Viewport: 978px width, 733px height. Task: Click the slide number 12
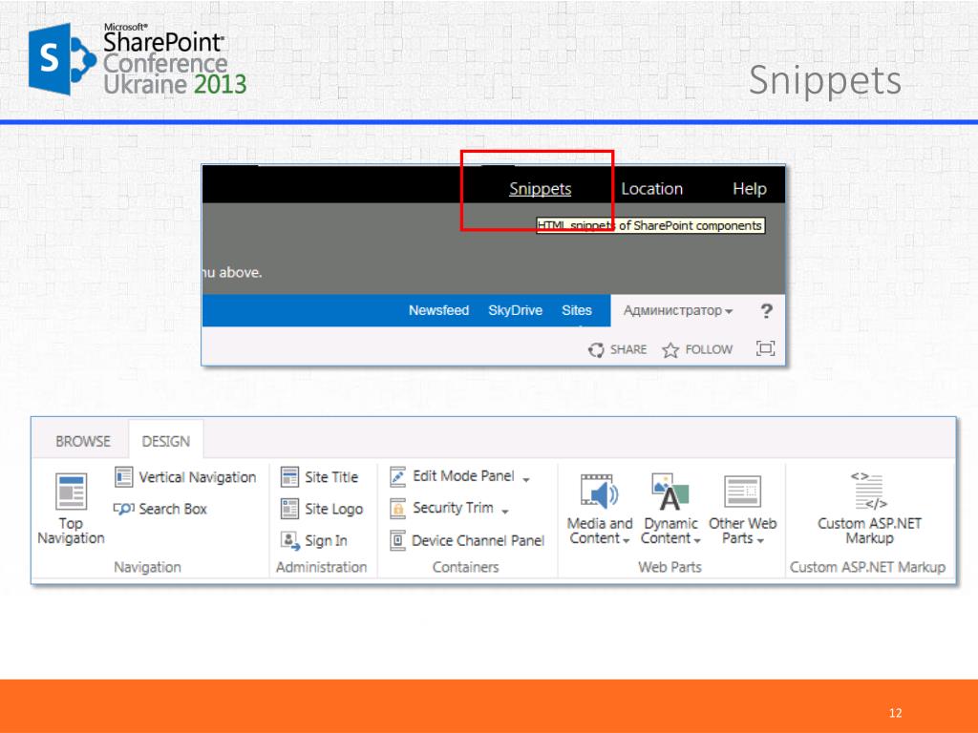click(896, 713)
